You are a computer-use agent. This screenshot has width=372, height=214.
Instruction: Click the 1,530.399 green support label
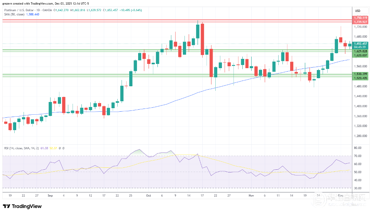coord(360,74)
